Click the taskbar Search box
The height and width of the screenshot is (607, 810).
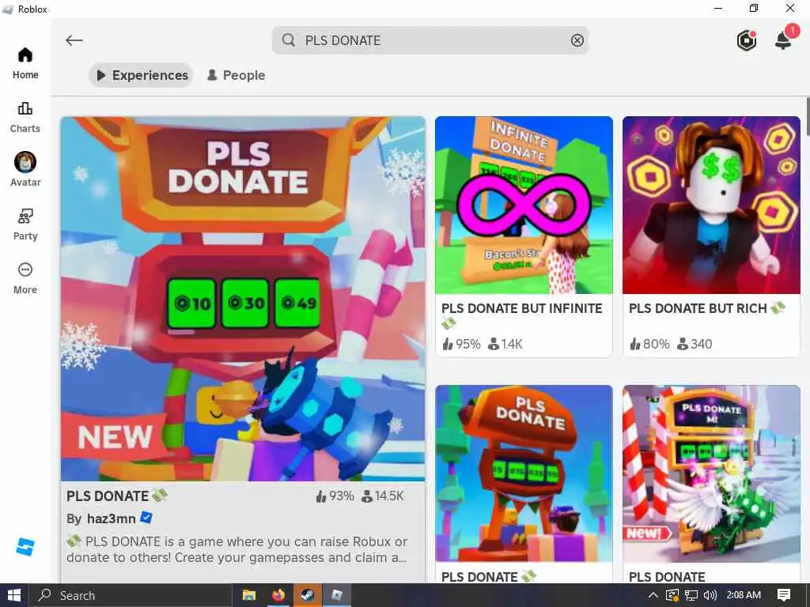click(x=131, y=595)
